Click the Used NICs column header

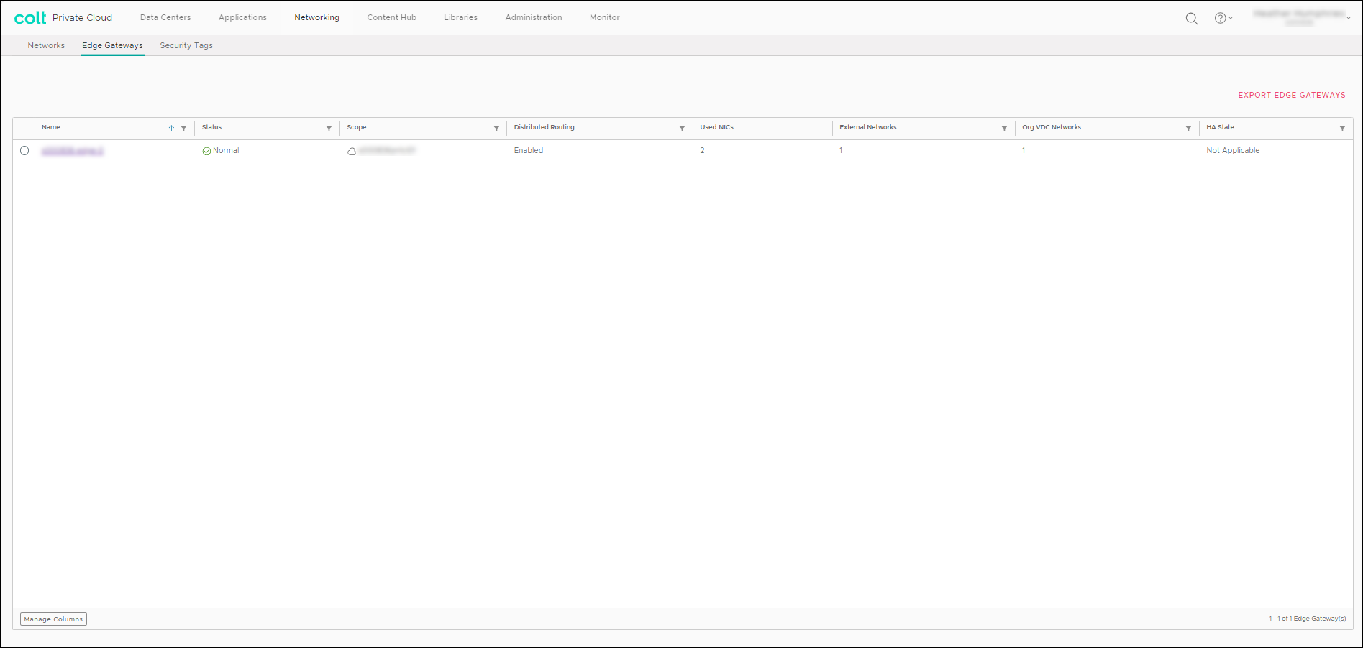716,127
